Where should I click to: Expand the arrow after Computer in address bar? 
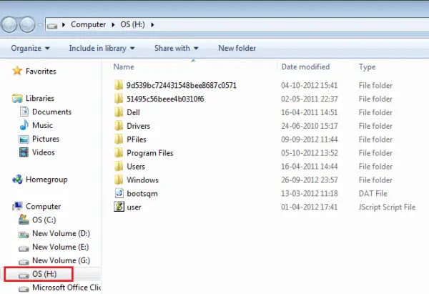(113, 24)
